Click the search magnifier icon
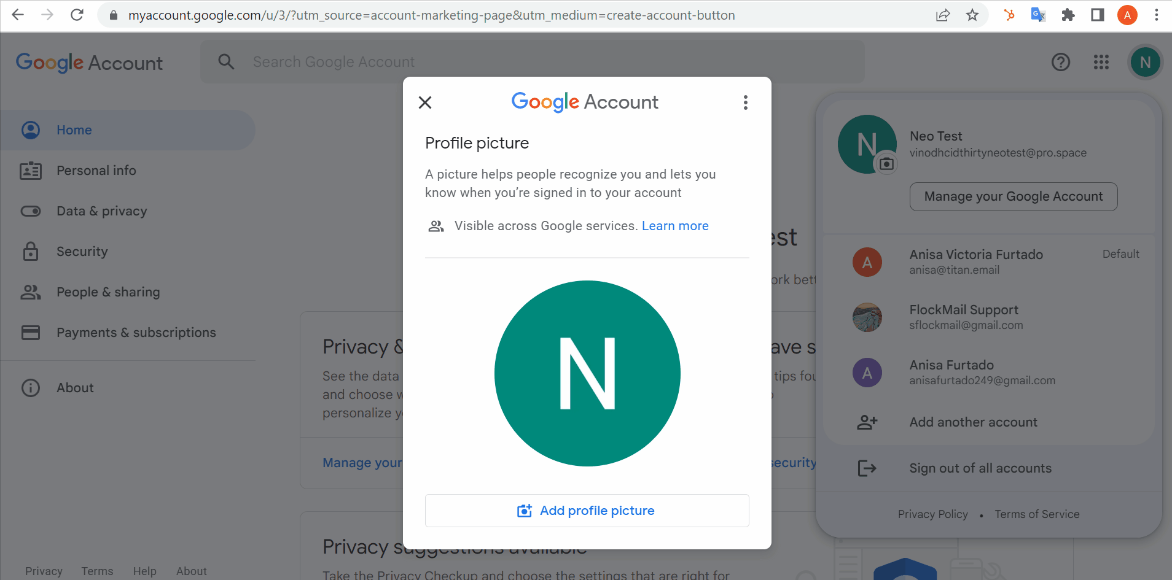The height and width of the screenshot is (580, 1172). click(226, 62)
